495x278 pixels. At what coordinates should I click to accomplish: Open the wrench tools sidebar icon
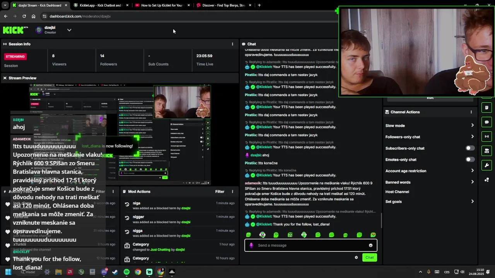[x=486, y=165]
